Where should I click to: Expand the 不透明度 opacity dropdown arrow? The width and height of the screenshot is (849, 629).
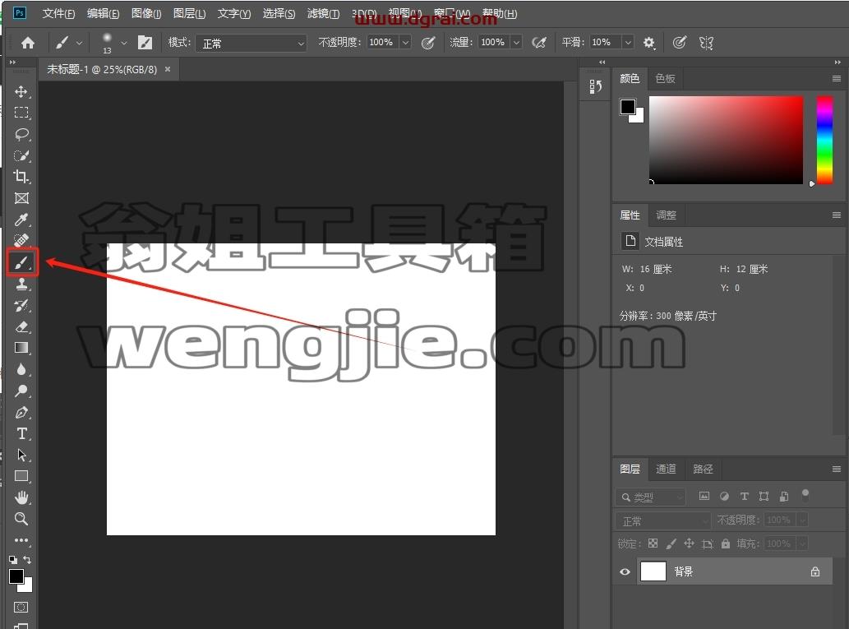[x=405, y=42]
